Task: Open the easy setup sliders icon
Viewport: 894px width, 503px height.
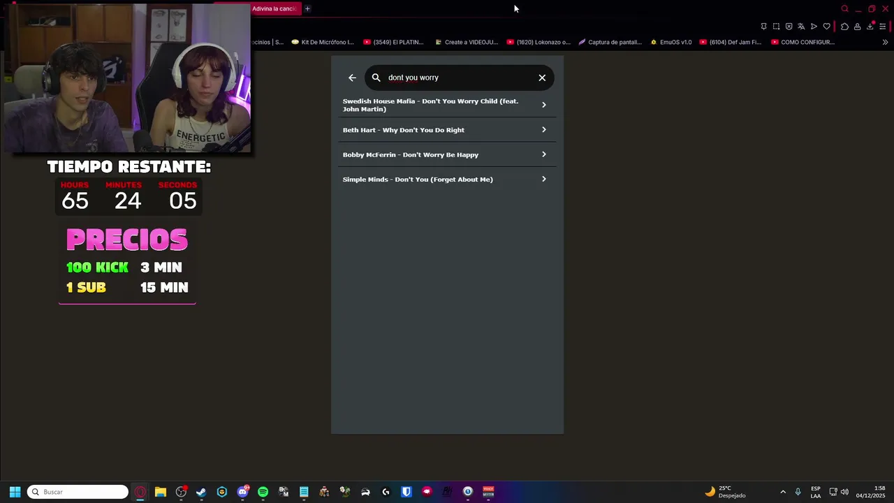Action: coord(882,27)
